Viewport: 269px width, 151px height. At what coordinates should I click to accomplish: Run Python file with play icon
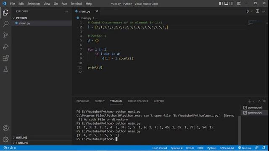(x=248, y=11)
